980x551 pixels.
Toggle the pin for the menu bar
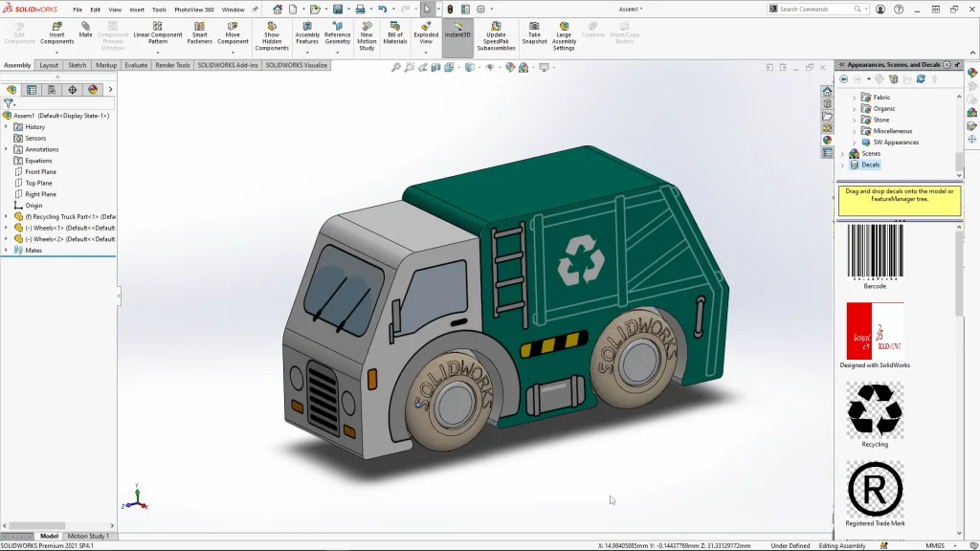click(x=256, y=10)
